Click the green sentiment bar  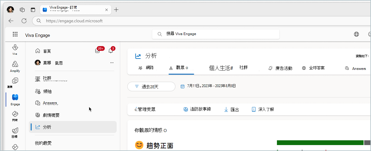(320, 143)
